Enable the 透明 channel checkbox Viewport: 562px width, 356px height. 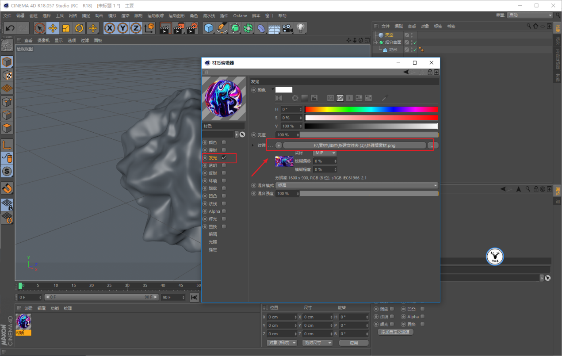tap(224, 165)
